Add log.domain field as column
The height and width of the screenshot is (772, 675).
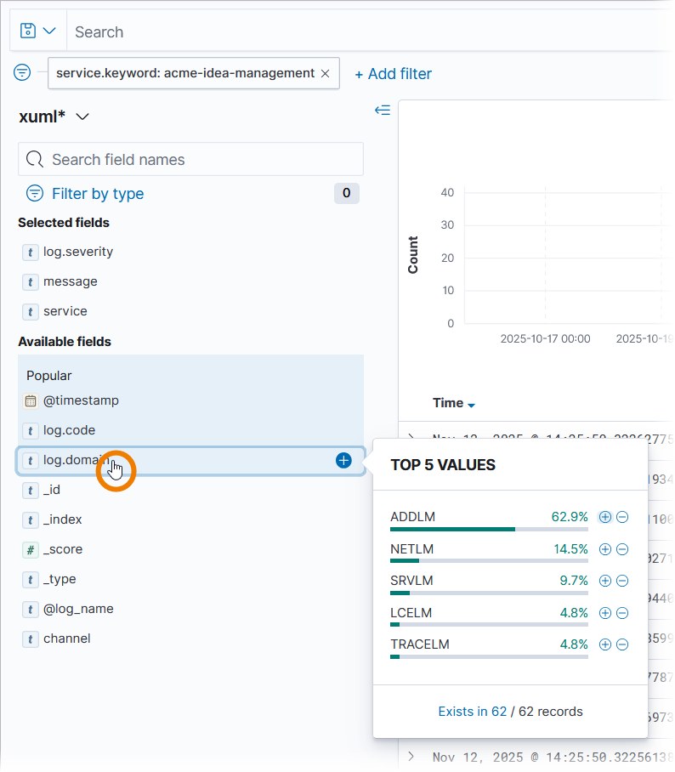click(343, 460)
